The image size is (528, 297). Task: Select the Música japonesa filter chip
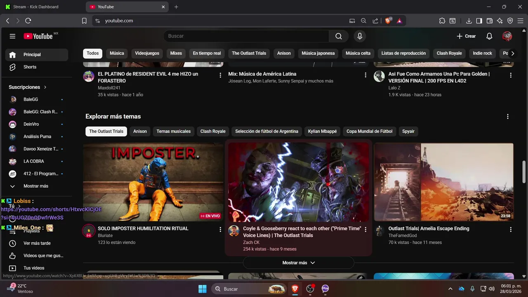click(318, 53)
